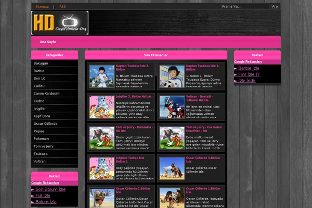
Task: Click Tom ve Jerry Kumsalda thumbnail
Action: (102, 138)
